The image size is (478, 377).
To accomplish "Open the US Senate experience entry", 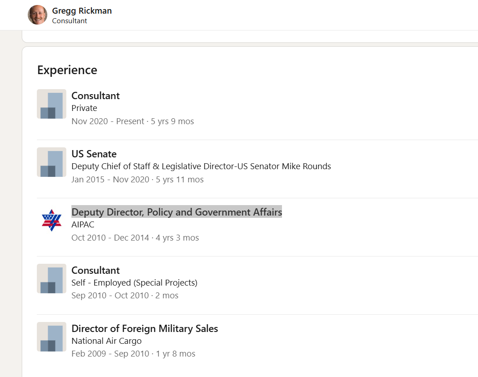I will coord(94,154).
